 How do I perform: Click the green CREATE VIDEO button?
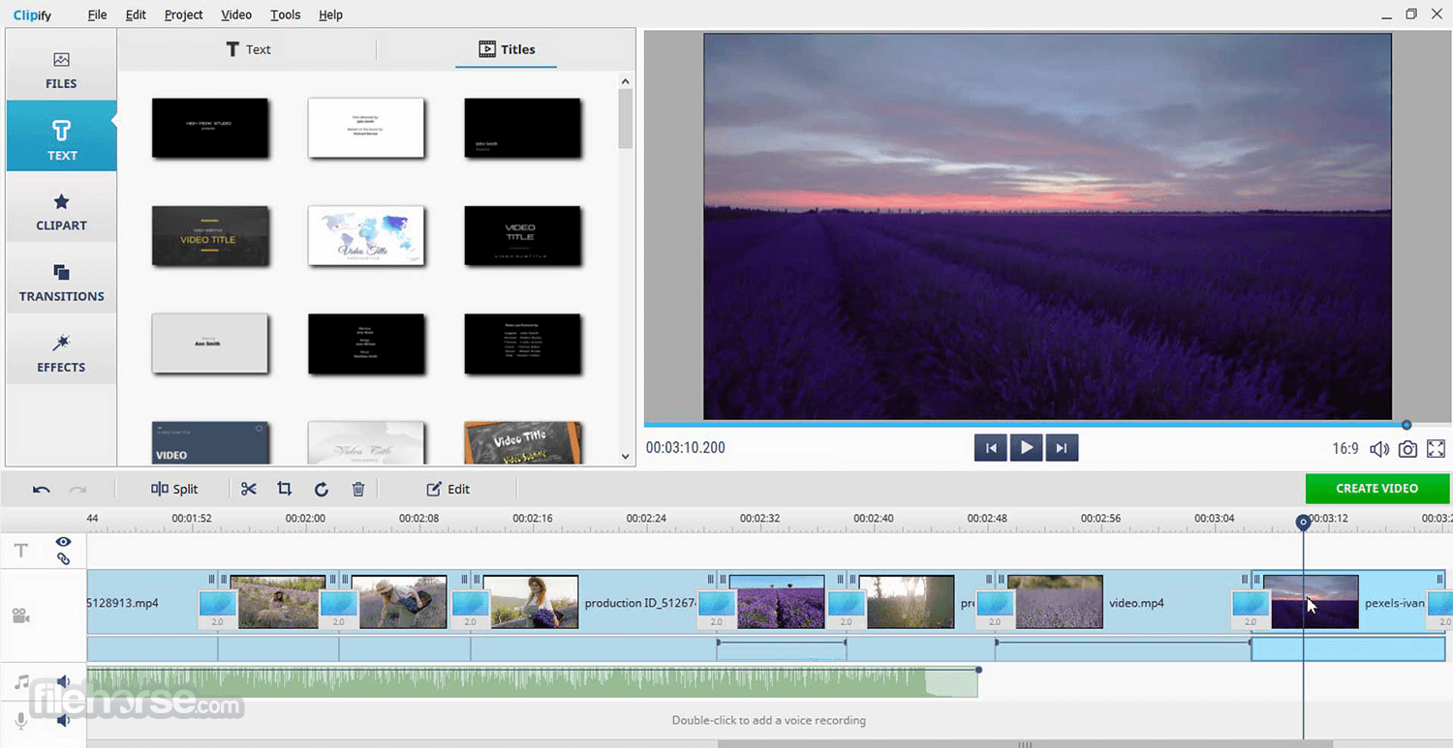pos(1376,489)
